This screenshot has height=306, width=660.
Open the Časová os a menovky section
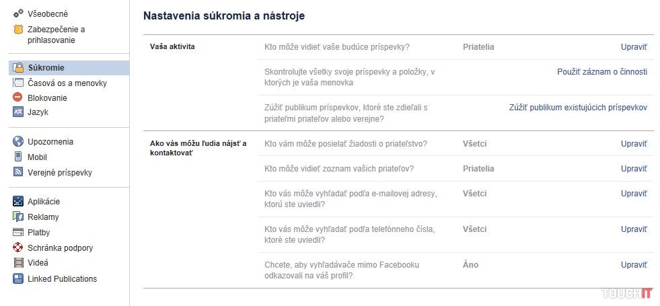pyautogui.click(x=67, y=83)
